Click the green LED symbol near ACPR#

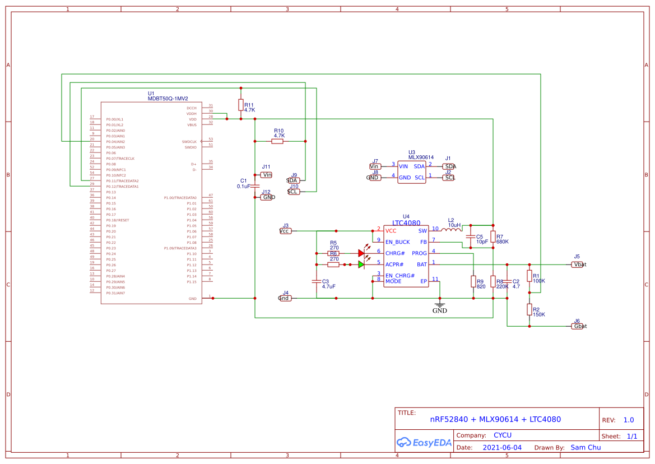(x=361, y=263)
